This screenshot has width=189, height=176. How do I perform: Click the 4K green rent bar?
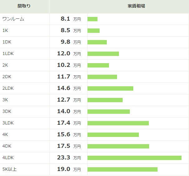[x=113, y=135]
